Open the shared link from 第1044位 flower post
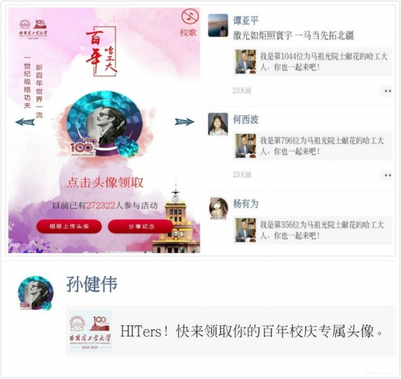 click(x=313, y=61)
